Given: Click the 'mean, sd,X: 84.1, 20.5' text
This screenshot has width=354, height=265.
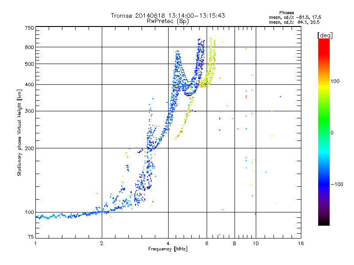Looking at the screenshot, I should 294,22.
